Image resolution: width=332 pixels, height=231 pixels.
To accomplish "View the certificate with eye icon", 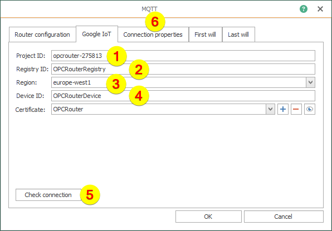I will point(310,109).
